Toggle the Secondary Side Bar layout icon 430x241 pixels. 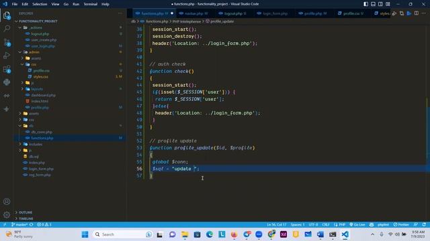coord(380,4)
